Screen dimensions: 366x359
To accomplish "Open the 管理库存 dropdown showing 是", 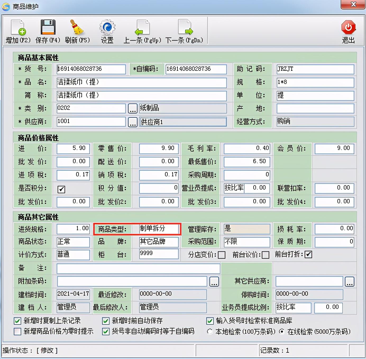I will tap(247, 229).
